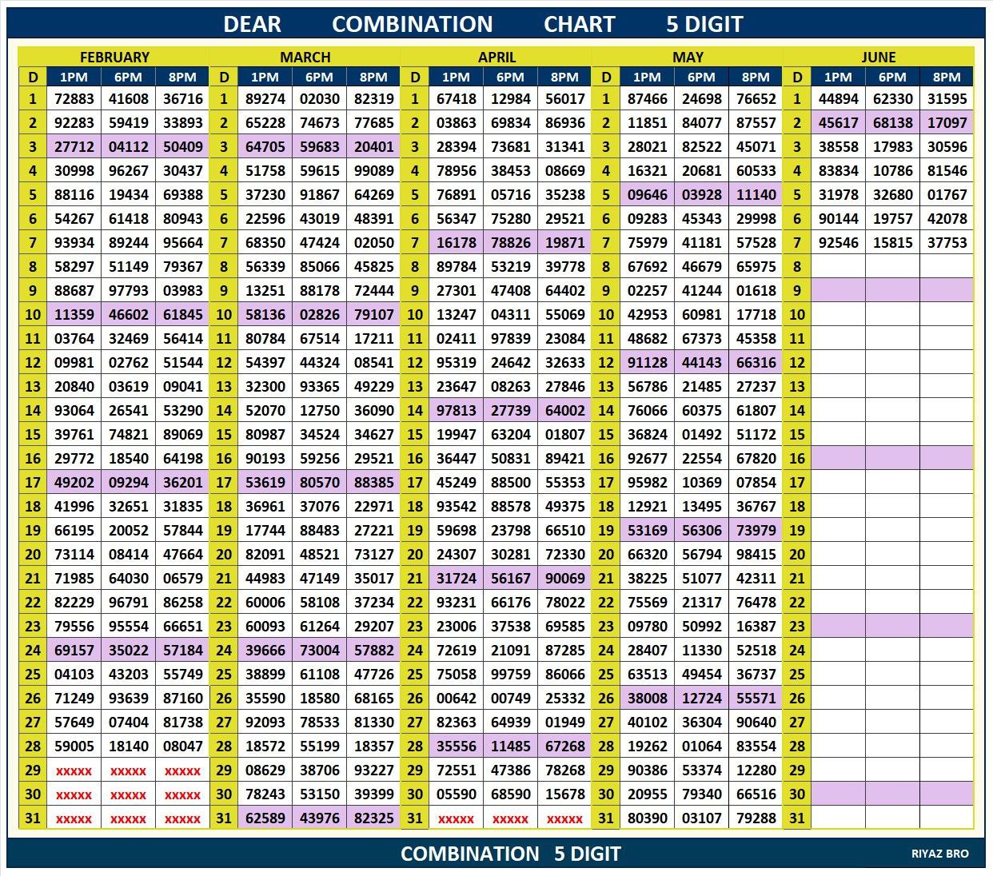Screen dimensions: 993x876
Task: Select the MAY month header
Action: coord(688,57)
